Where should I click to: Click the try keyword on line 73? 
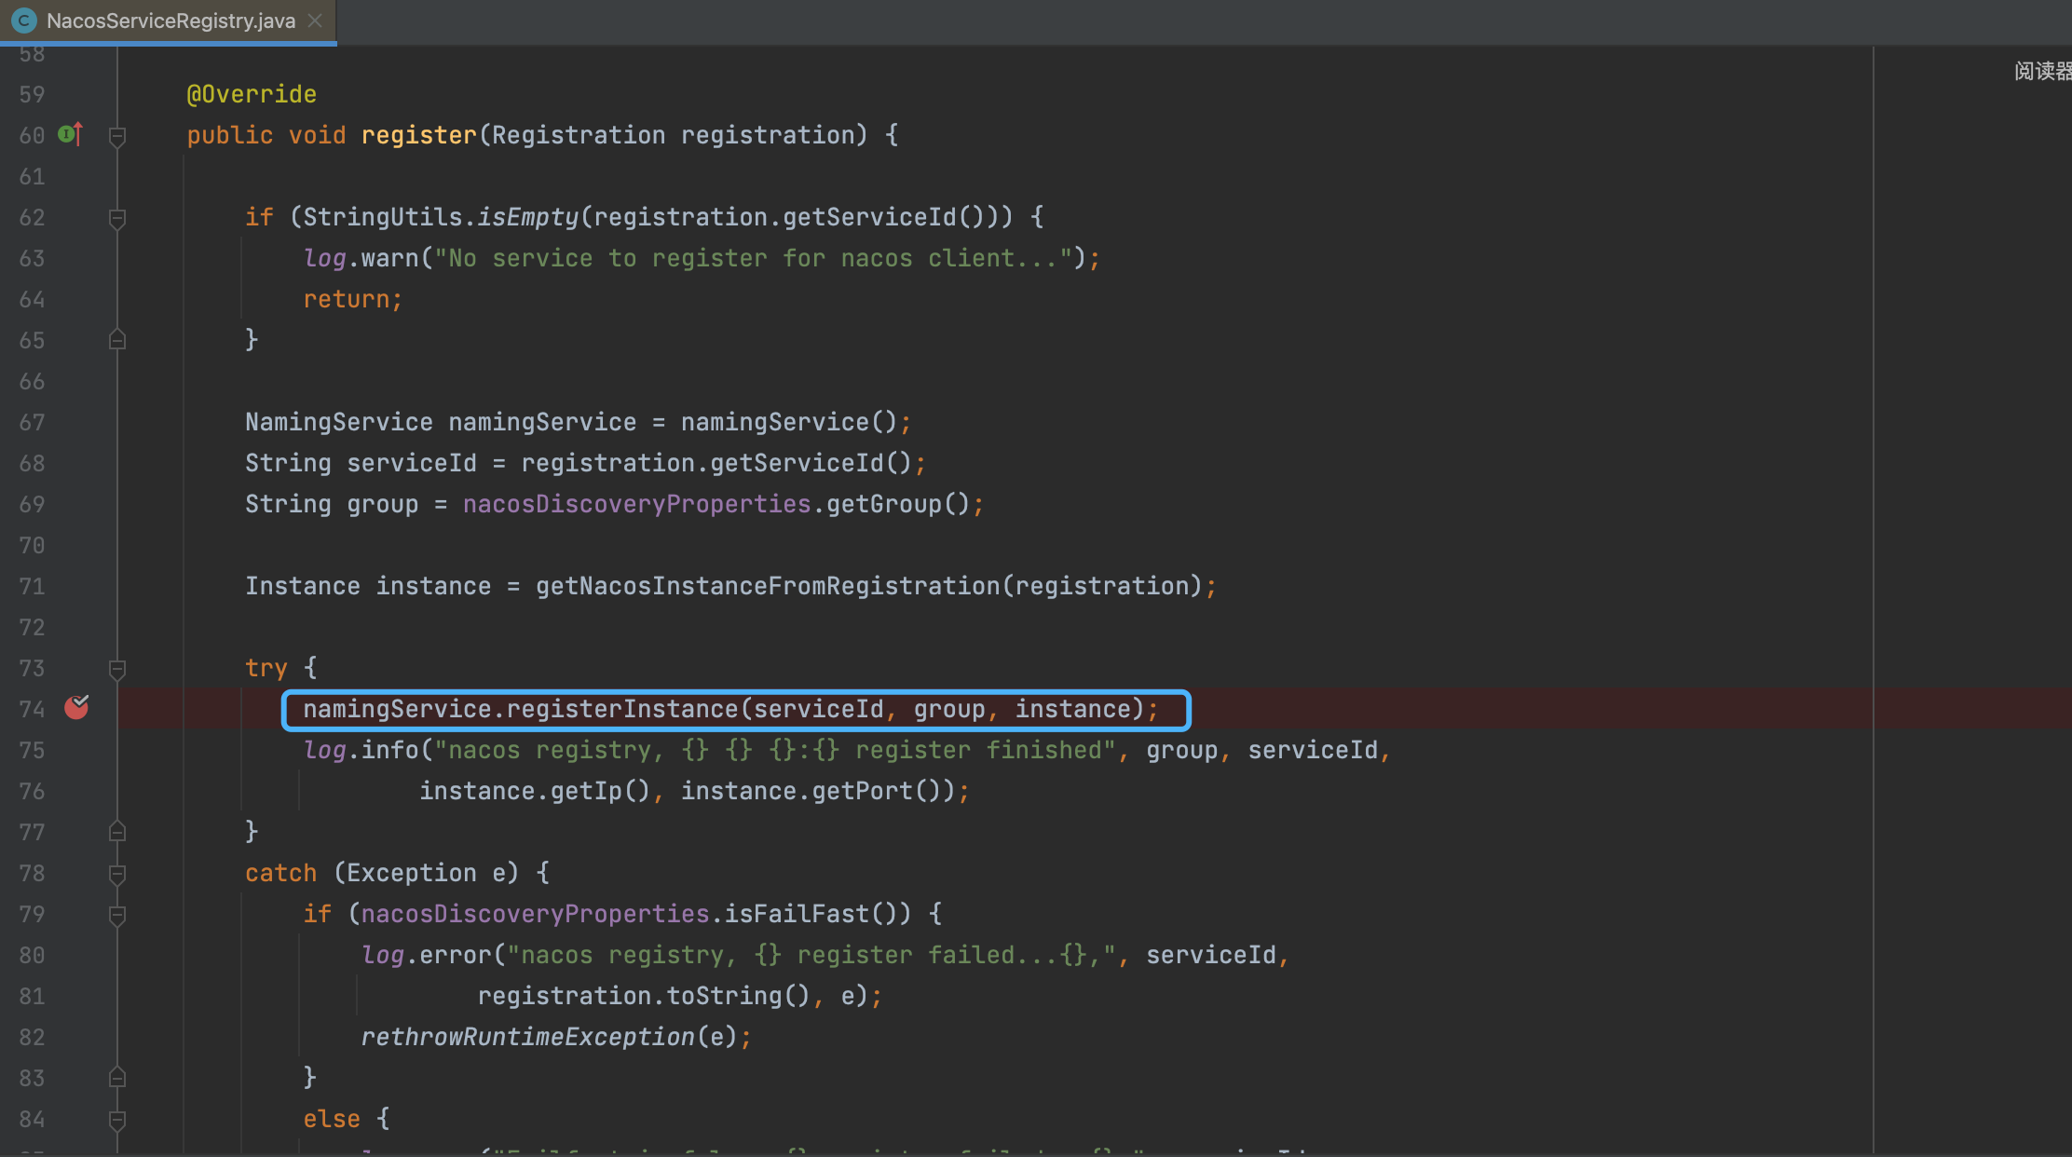[266, 668]
